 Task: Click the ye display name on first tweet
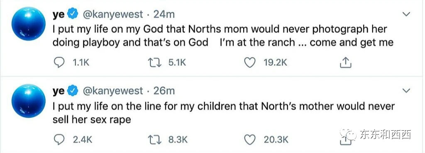[x=59, y=15]
